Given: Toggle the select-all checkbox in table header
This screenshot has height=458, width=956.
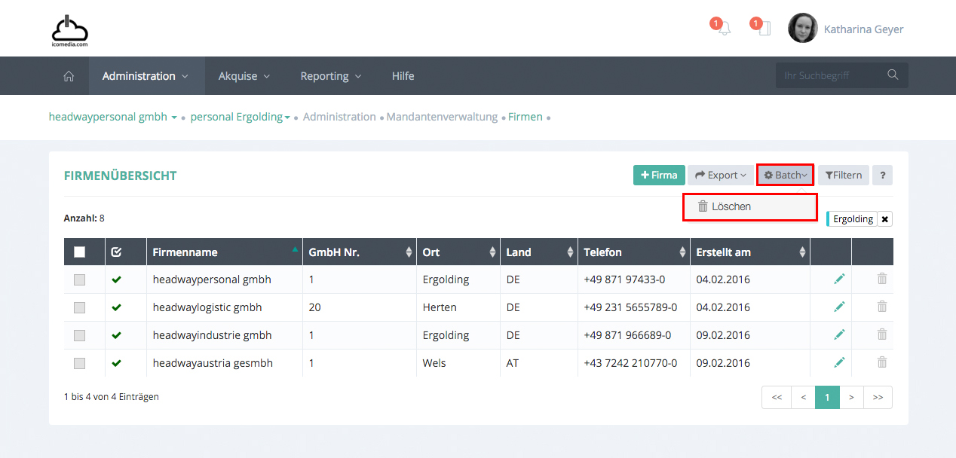Looking at the screenshot, I should click(80, 252).
